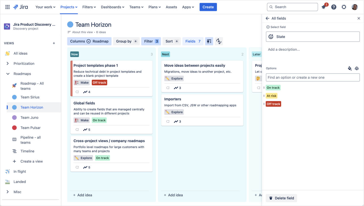Click the settings gear icon
This screenshot has width=364, height=206.
[344, 7]
